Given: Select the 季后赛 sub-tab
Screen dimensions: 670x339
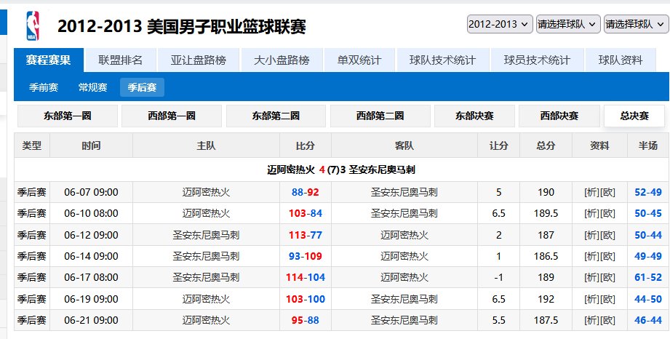Looking at the screenshot, I should 142,87.
